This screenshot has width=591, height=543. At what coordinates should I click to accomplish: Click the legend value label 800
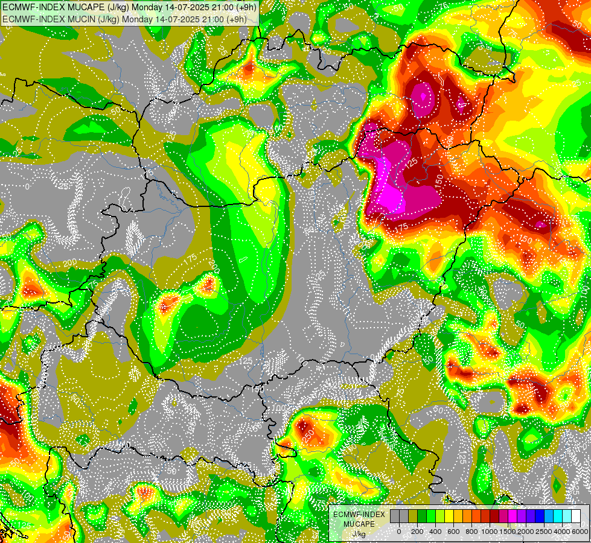471,532
